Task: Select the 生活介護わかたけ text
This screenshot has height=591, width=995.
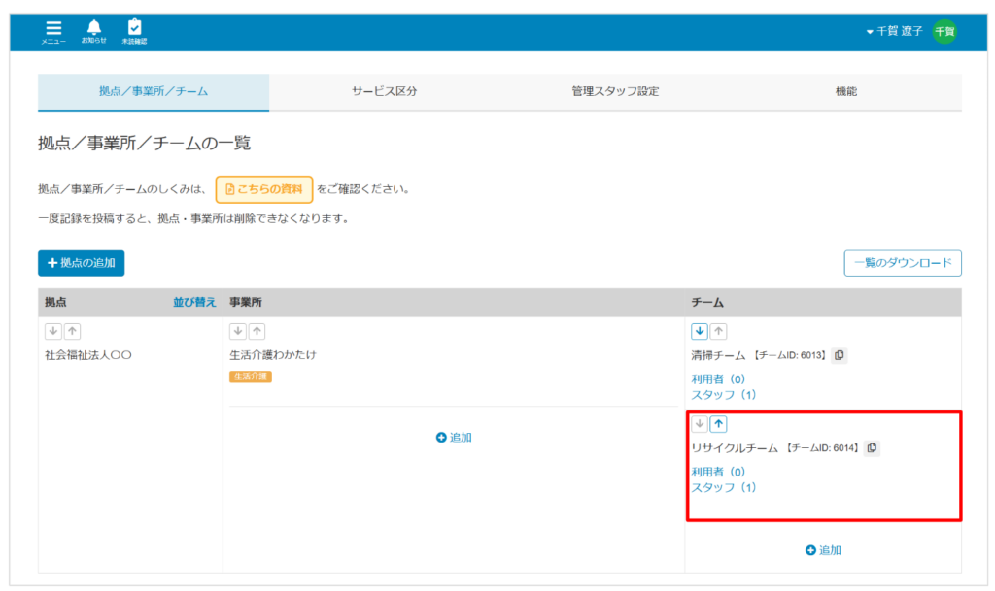Action: 273,355
